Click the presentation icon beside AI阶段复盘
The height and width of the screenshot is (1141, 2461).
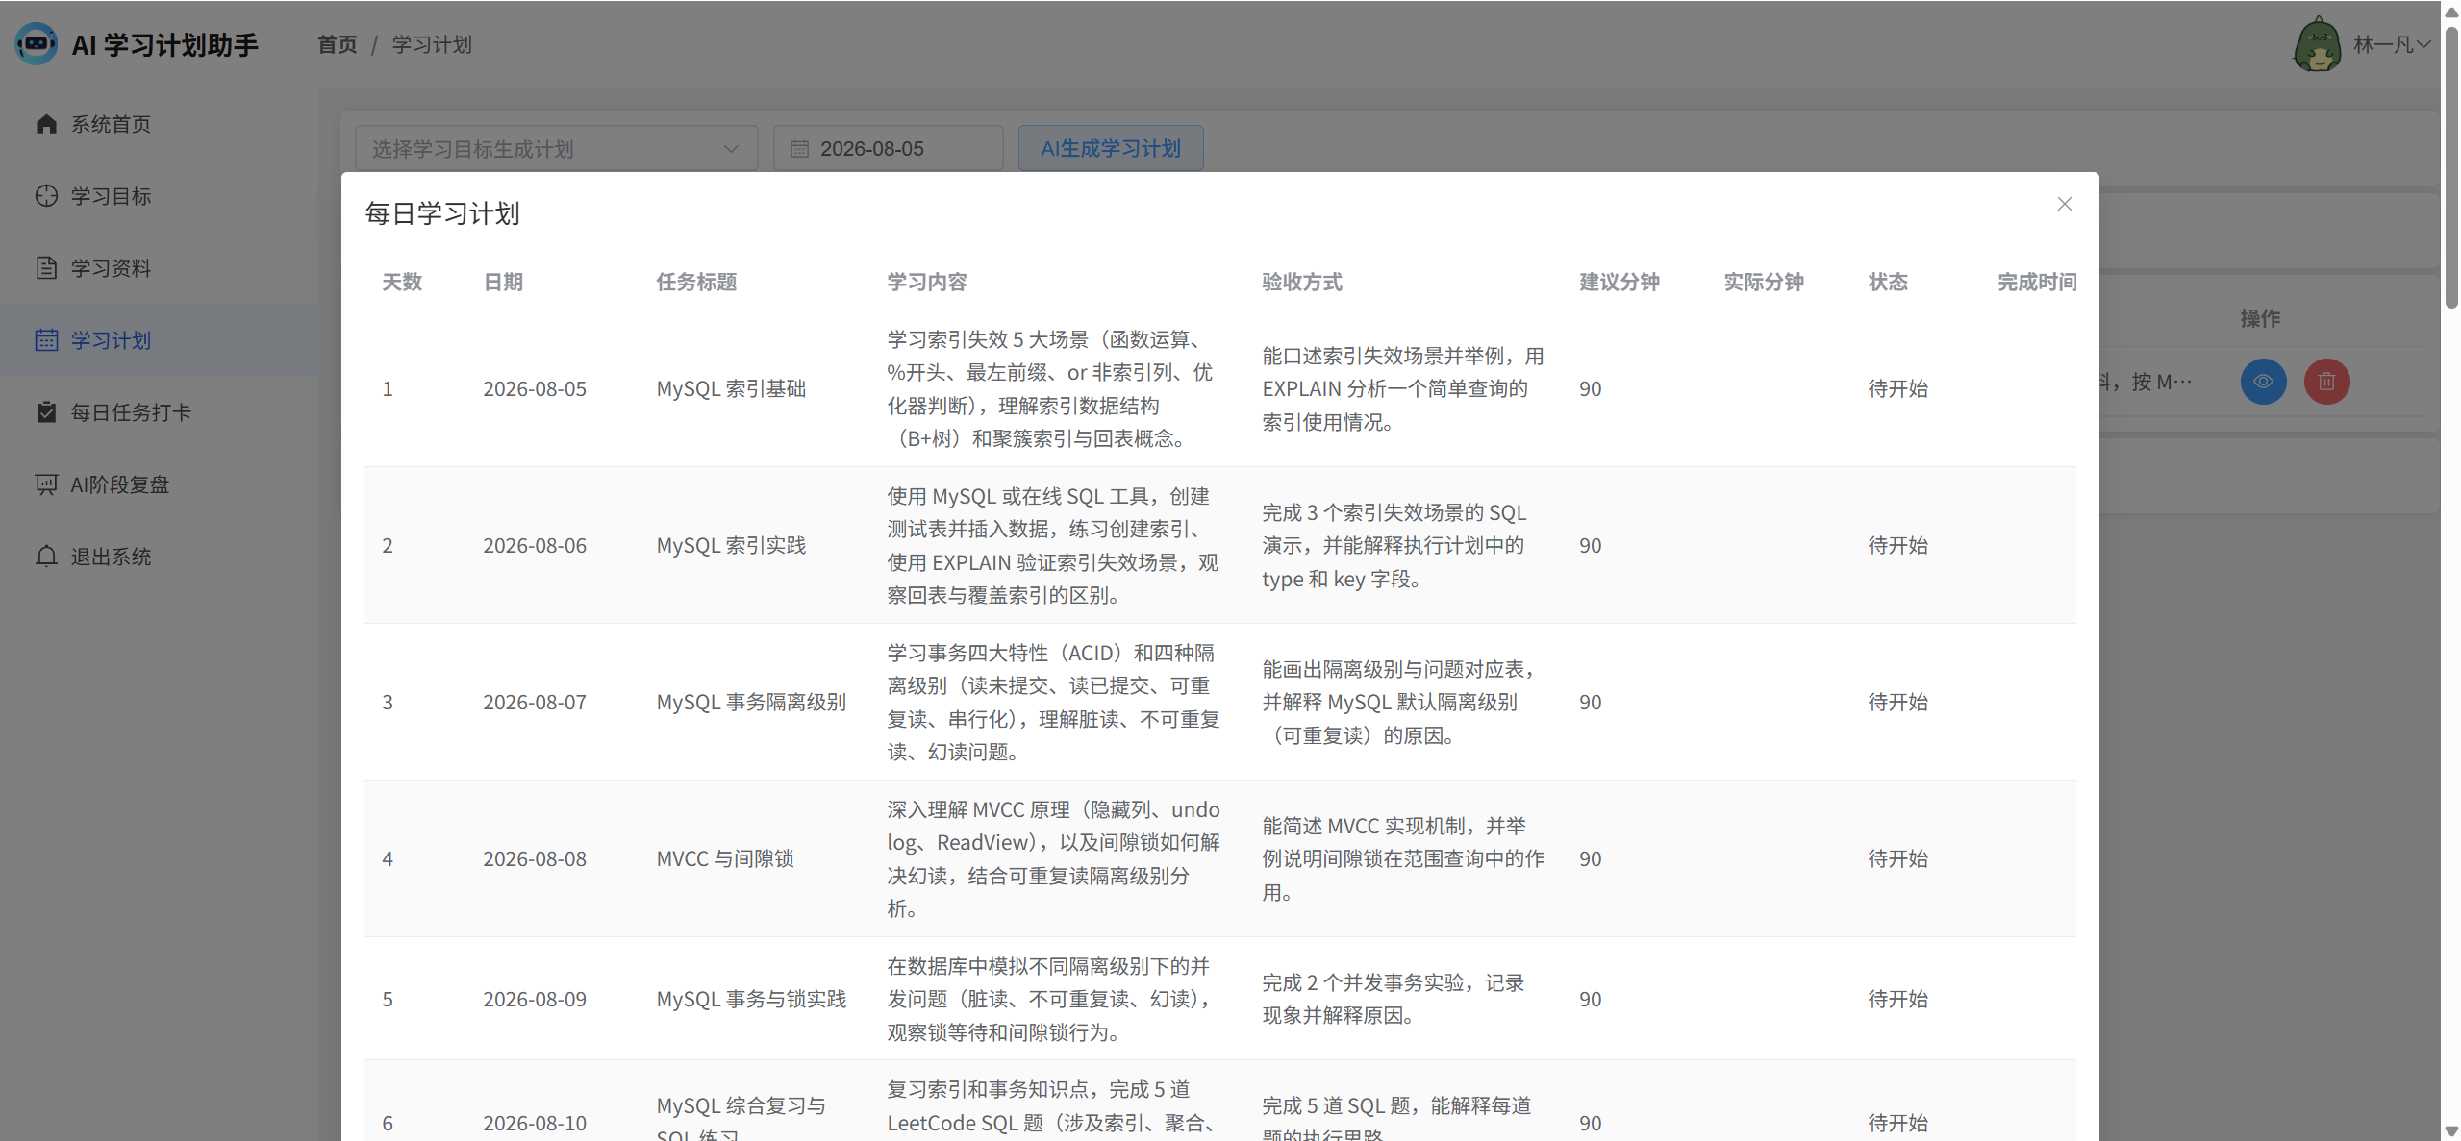[x=46, y=484]
